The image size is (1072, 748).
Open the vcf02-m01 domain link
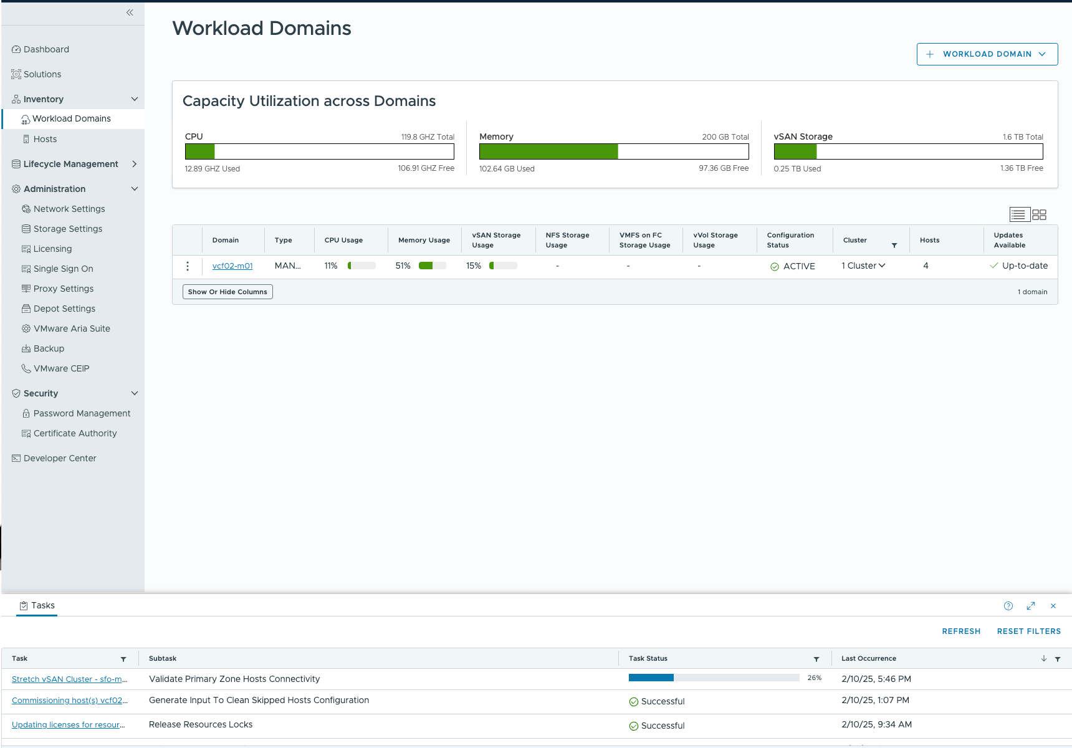pos(232,266)
